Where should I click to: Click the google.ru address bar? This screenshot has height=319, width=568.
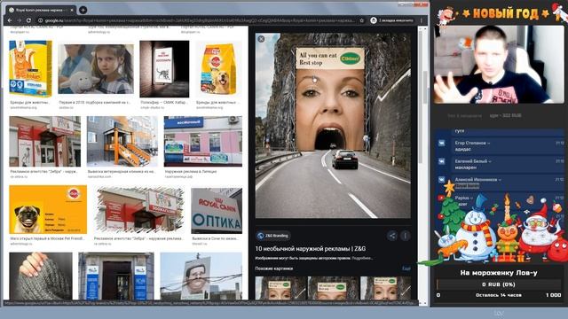click(201, 20)
